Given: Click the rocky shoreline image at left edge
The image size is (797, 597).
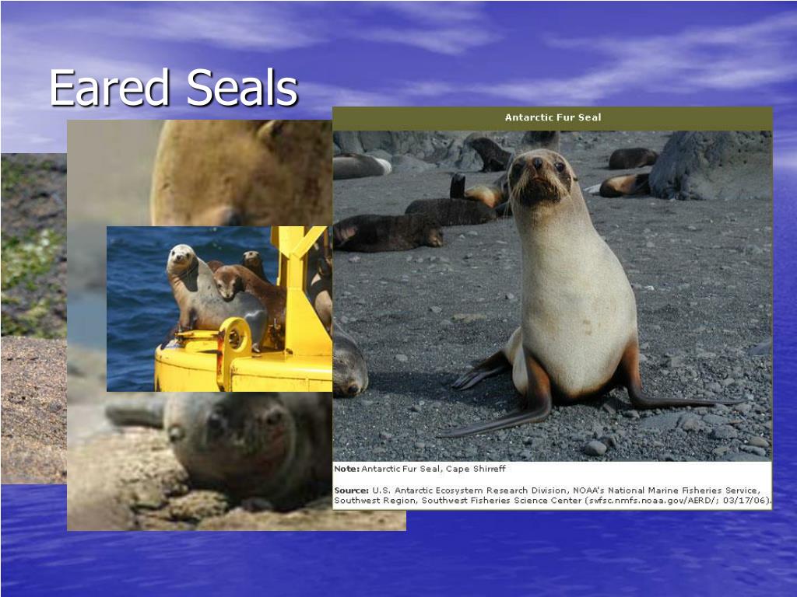Looking at the screenshot, I should [x=33, y=318].
